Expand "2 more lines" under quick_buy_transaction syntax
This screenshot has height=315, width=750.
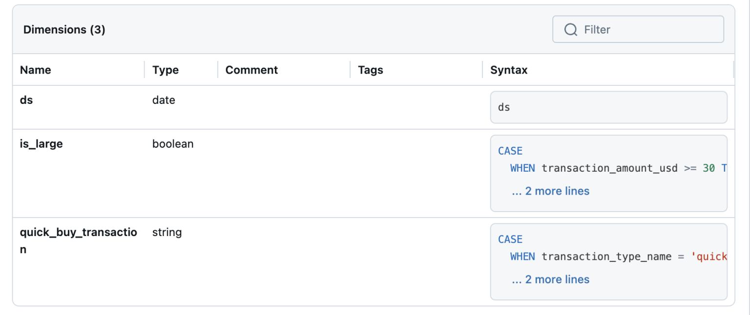pyautogui.click(x=550, y=279)
